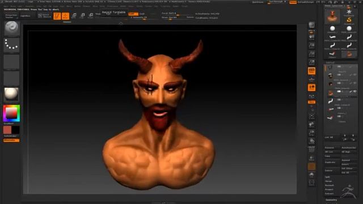This screenshot has height=204, width=363.
Task: Click the Draw Size slider
Action: tap(177, 18)
